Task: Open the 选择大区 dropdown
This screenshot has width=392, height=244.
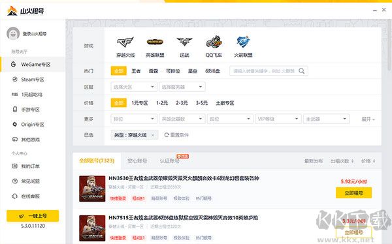Action: [x=134, y=87]
